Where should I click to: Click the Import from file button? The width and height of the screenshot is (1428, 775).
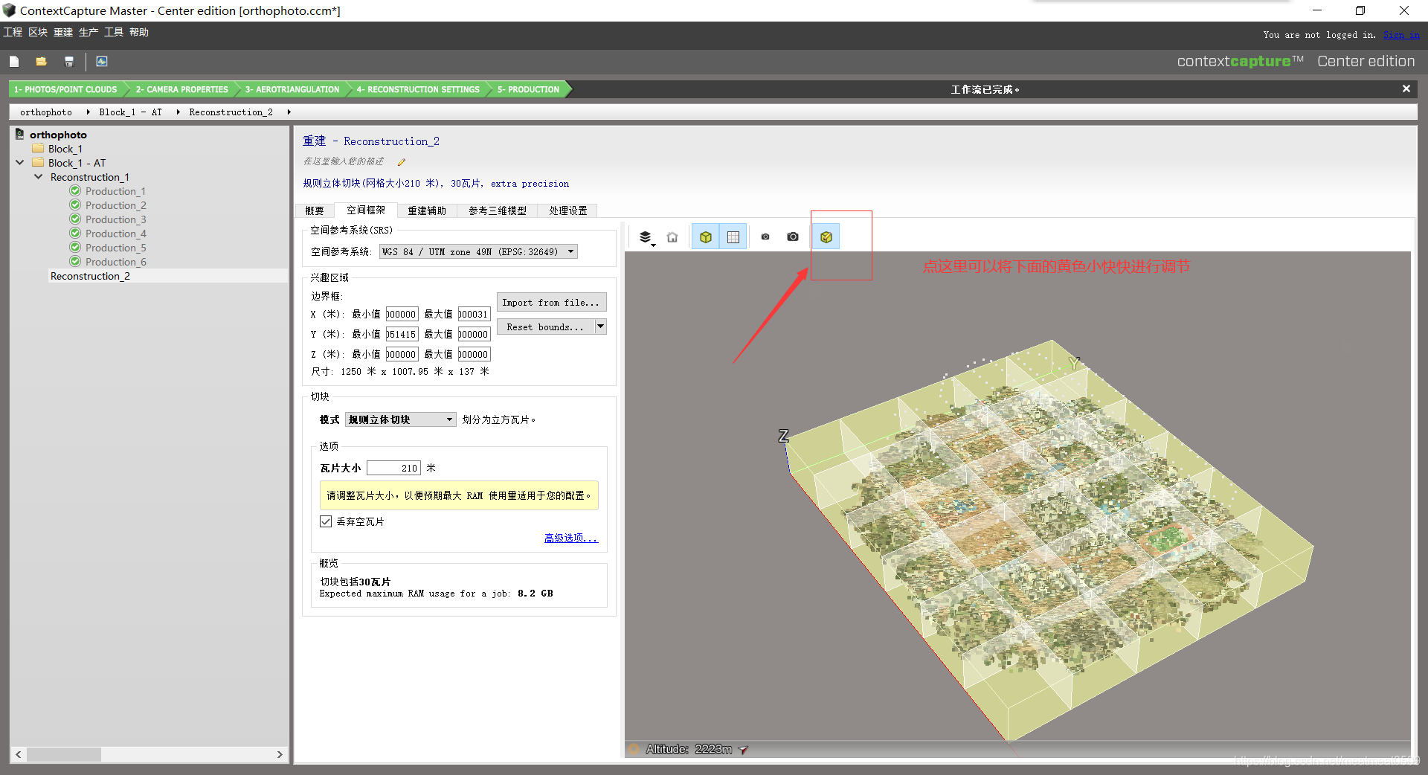[551, 303]
